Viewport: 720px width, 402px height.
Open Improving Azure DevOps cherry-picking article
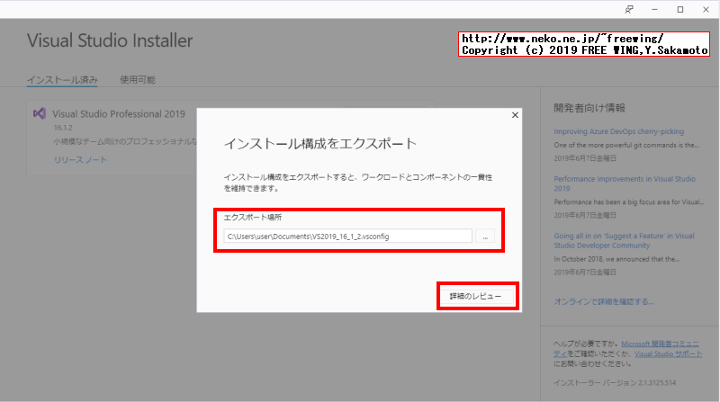pos(618,131)
